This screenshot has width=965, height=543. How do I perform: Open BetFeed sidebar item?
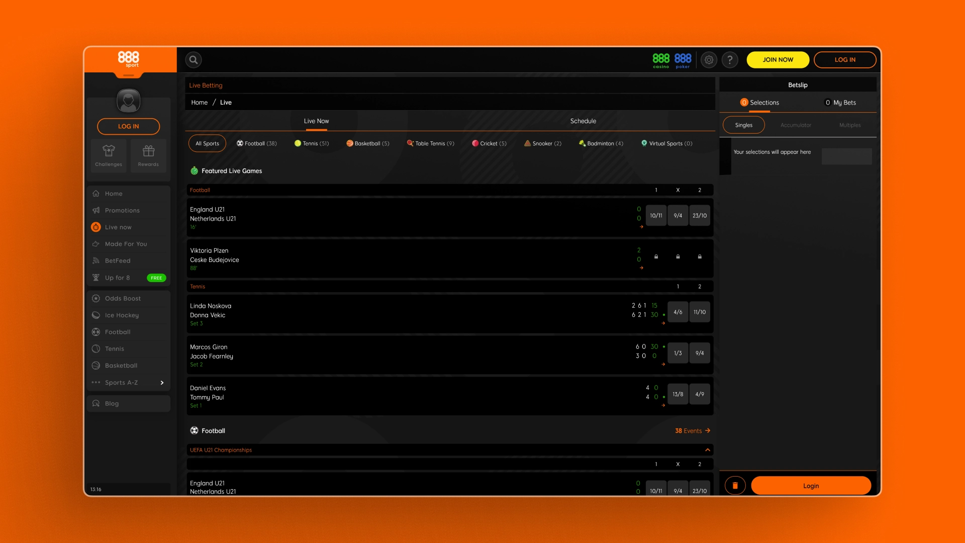point(129,260)
